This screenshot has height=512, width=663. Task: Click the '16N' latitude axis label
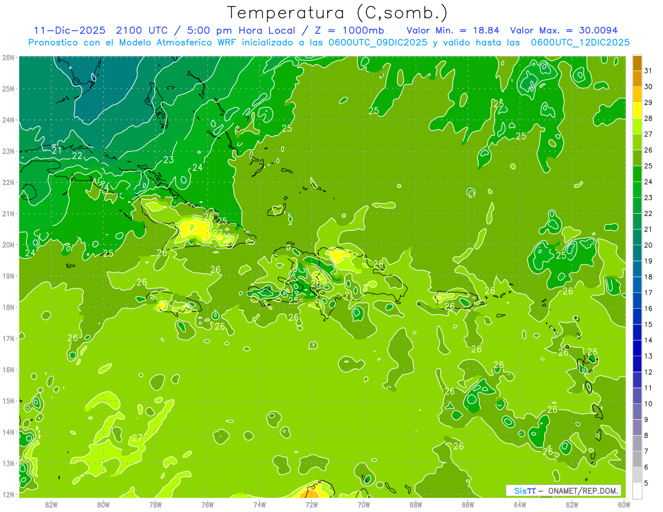tap(8, 370)
